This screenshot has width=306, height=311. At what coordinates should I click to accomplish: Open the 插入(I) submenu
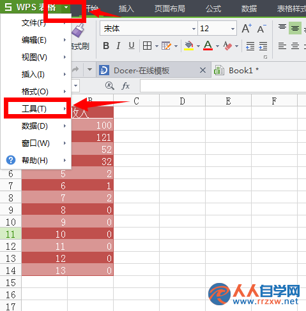pos(36,75)
